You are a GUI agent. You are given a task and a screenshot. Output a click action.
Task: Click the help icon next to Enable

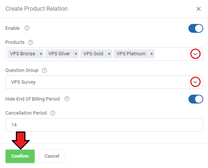pos(27,28)
